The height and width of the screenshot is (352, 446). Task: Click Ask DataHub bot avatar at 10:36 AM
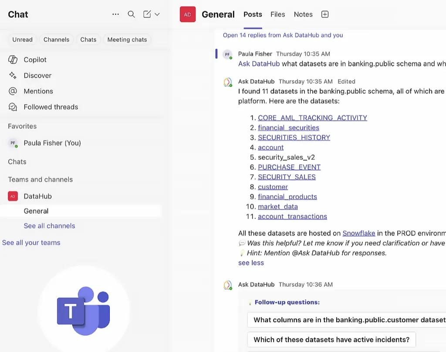point(227,285)
